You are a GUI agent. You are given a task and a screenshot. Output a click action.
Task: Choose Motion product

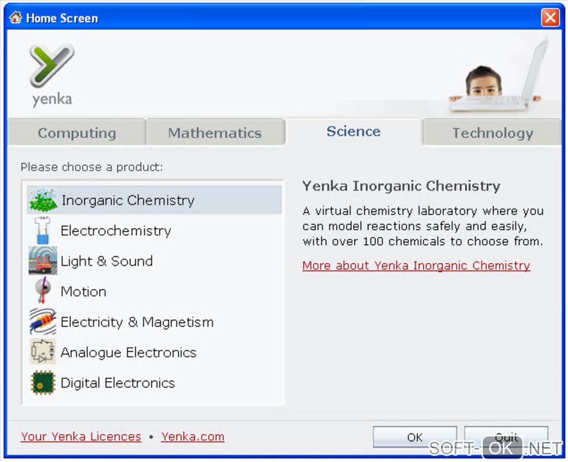coord(154,291)
